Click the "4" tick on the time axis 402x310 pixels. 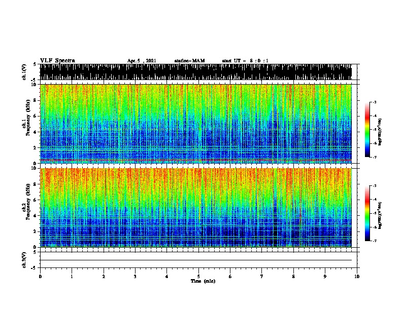click(x=167, y=276)
